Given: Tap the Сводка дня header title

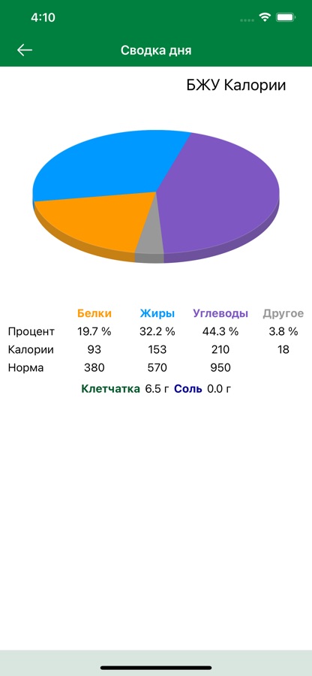Looking at the screenshot, I should coord(156,50).
